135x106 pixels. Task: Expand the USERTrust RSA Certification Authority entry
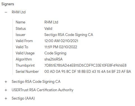click(x=6, y=90)
